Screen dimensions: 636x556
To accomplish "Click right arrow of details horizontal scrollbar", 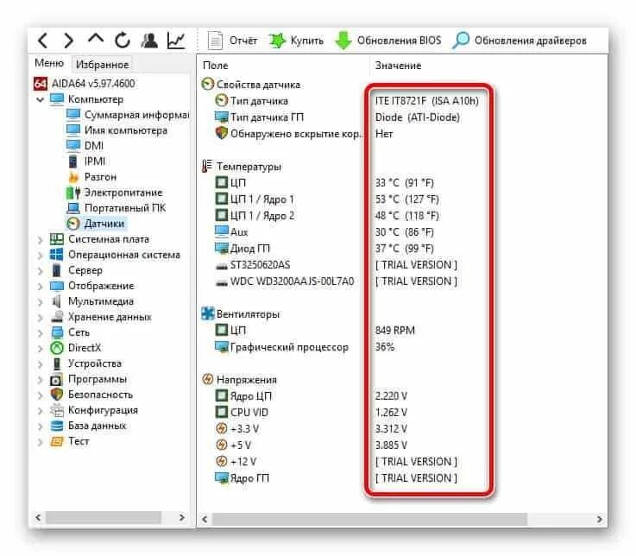I will tap(599, 519).
